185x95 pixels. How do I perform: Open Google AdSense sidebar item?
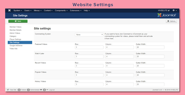point(16,45)
